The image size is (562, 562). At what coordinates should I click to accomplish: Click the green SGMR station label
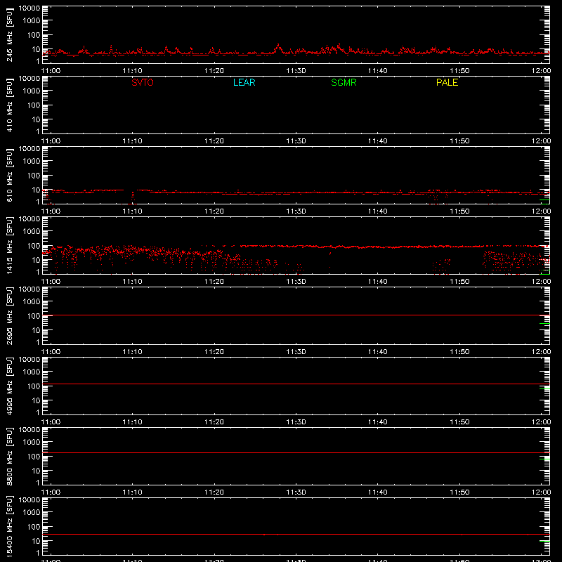[x=344, y=82]
